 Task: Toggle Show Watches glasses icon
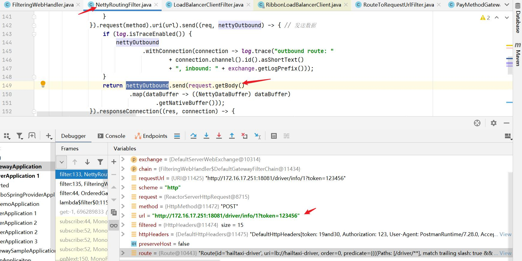(x=114, y=226)
